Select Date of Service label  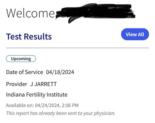[x=25, y=72]
